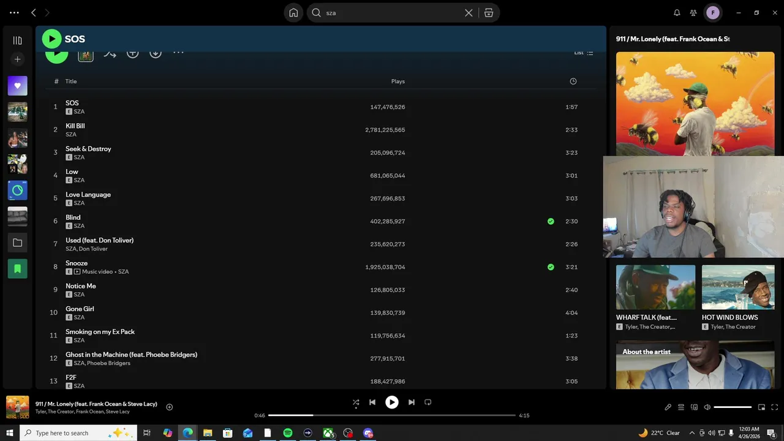
Task: Go to Spotify Home
Action: point(293,12)
